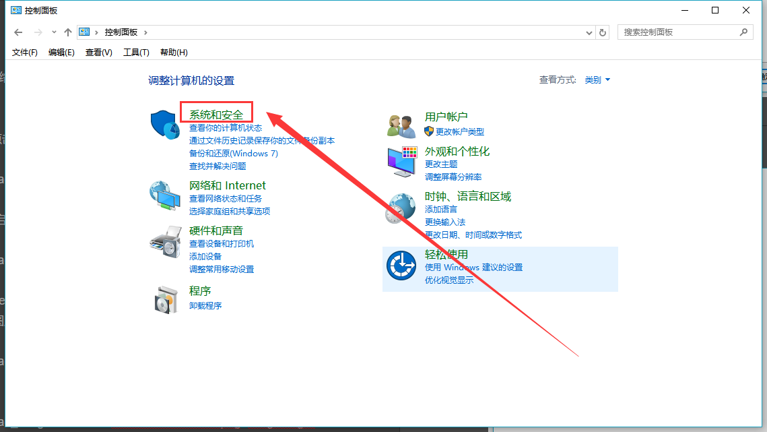Click 备份和还原(Windows 7) link
The width and height of the screenshot is (767, 432).
tap(233, 153)
